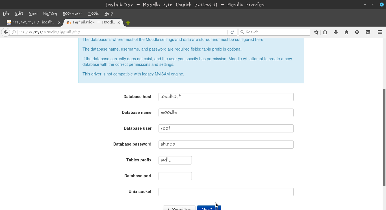Open the Tools menu
The image size is (386, 210).
pyautogui.click(x=94, y=13)
